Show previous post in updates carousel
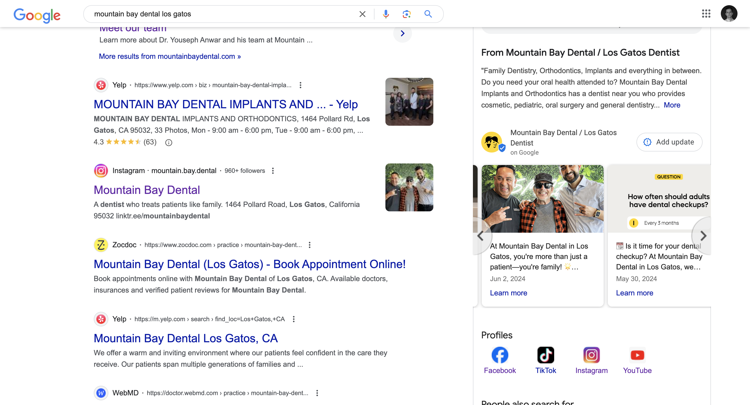This screenshot has height=405, width=750. (x=481, y=236)
